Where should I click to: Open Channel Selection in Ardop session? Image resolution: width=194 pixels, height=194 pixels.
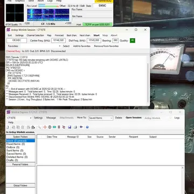point(35,36)
